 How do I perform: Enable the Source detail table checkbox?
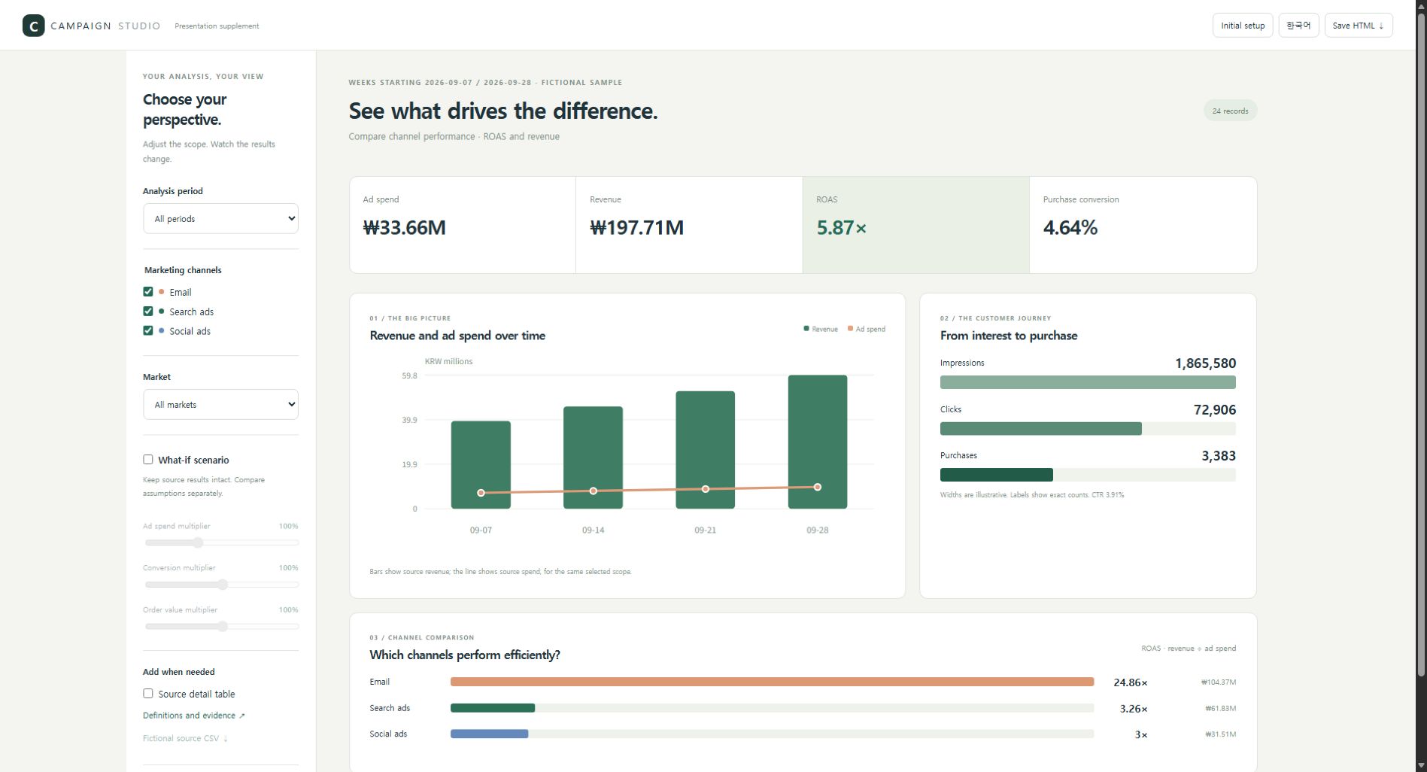click(x=148, y=694)
